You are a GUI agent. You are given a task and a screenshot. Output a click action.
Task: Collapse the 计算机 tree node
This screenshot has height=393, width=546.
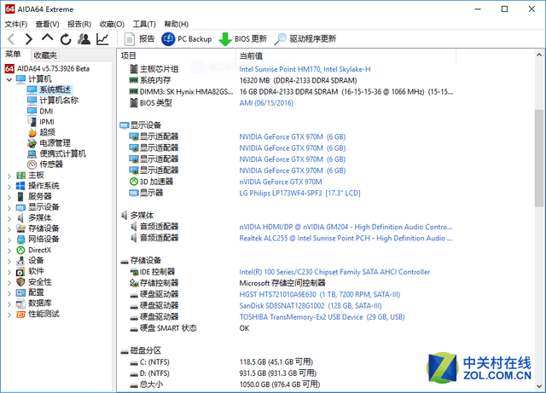pos(9,80)
